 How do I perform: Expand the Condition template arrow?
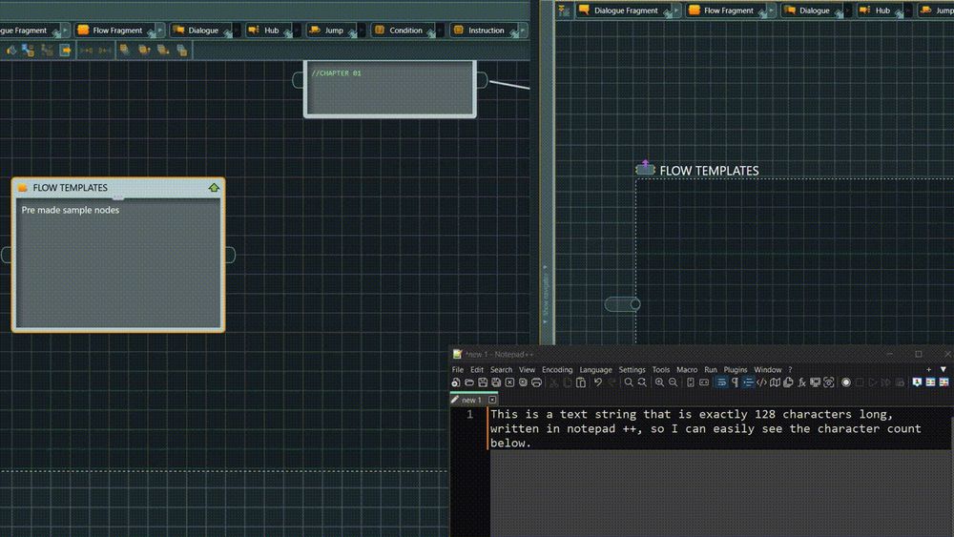click(441, 31)
